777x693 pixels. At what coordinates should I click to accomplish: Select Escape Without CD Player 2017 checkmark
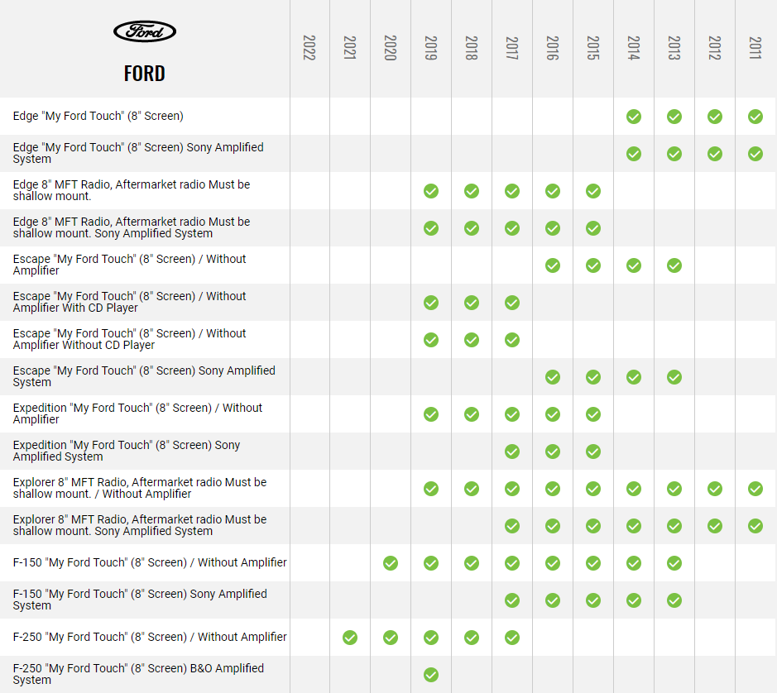click(511, 340)
